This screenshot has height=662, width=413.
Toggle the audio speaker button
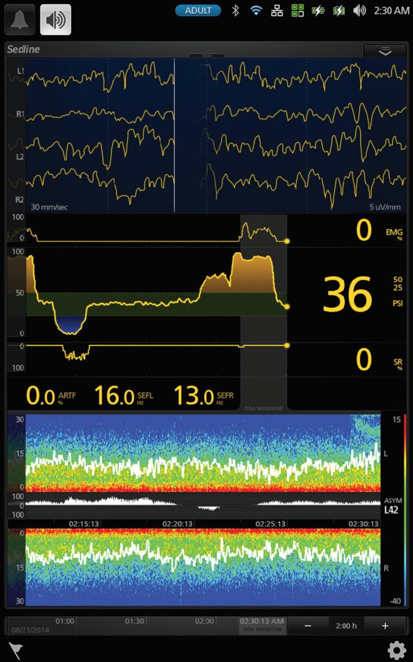point(56,19)
